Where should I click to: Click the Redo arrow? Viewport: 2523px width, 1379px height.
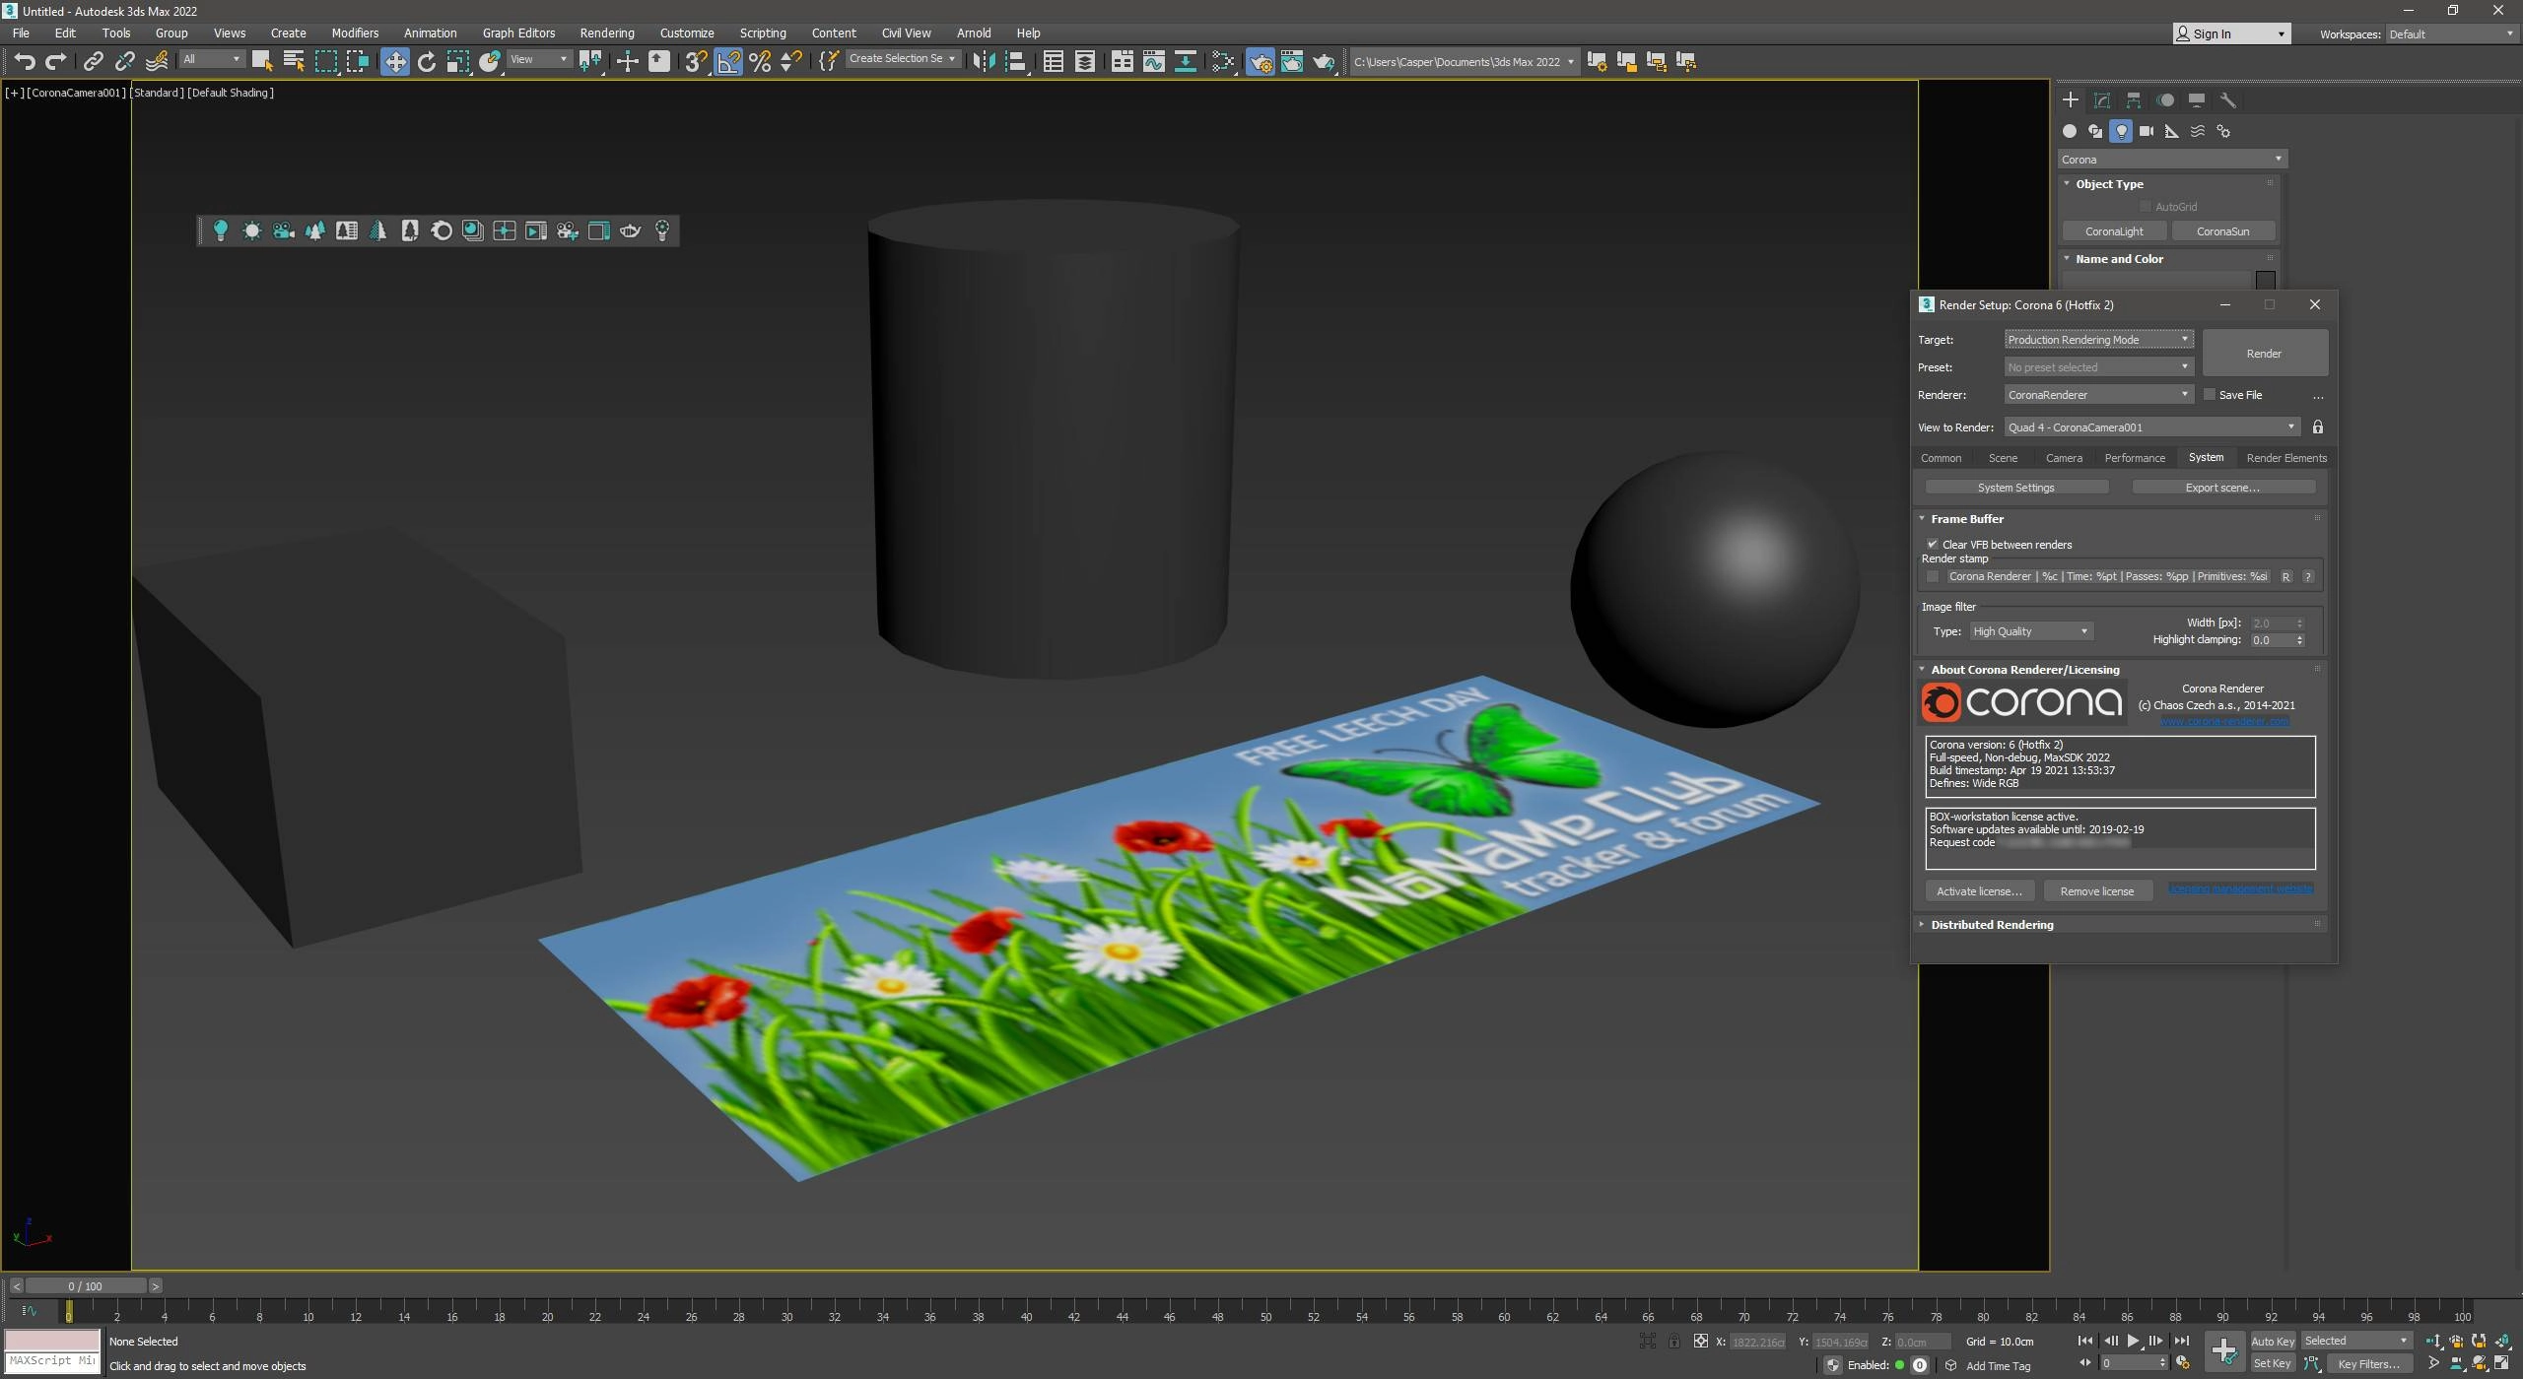pos(56,61)
